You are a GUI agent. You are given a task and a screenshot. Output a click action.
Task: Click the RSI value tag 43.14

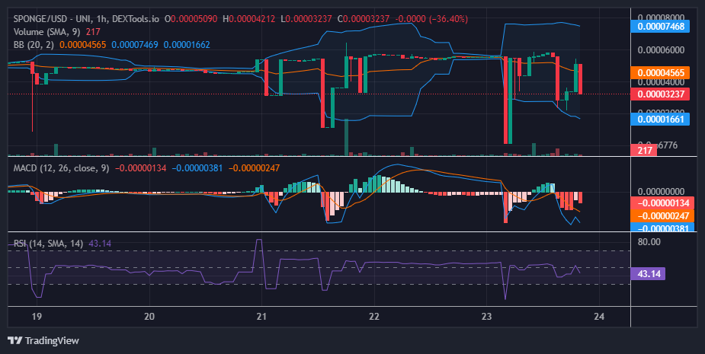click(648, 273)
